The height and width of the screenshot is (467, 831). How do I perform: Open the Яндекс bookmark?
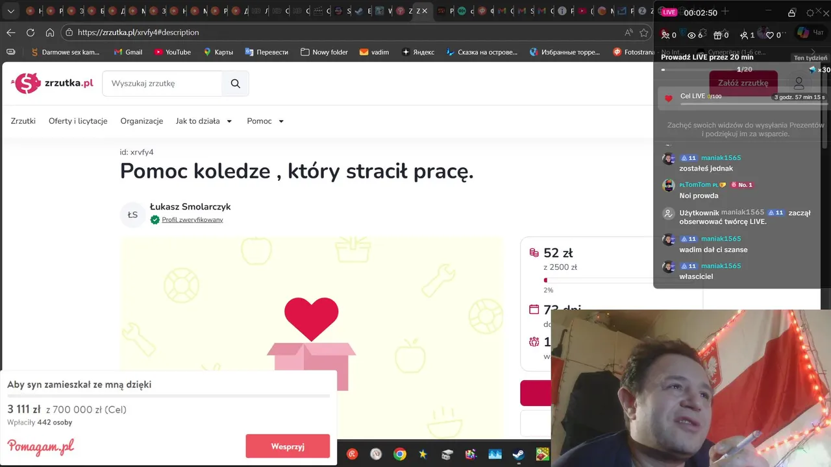coord(418,52)
